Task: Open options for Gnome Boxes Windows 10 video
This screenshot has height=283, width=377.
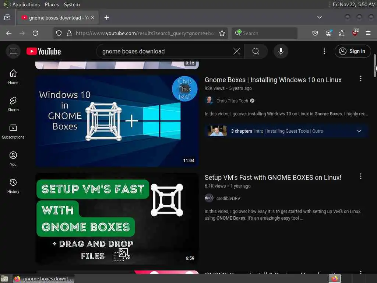Action: pos(361,79)
